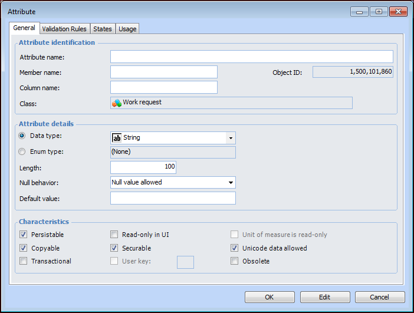Click the Null behavior label

click(x=39, y=183)
